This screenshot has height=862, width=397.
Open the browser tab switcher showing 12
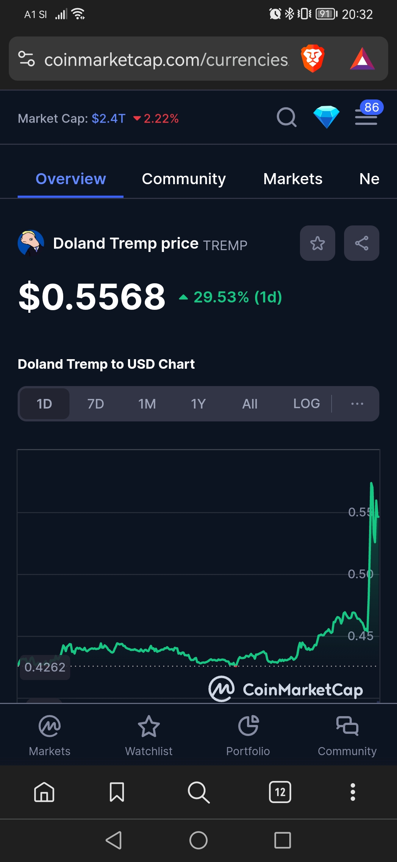point(280,792)
